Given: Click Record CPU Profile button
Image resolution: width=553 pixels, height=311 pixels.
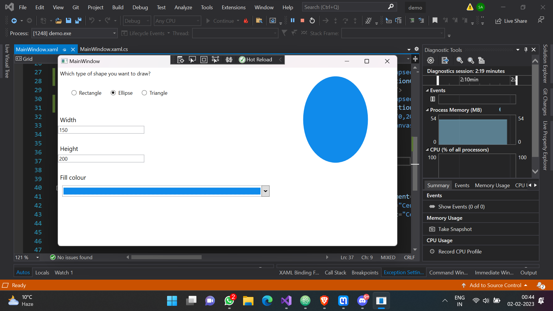Looking at the screenshot, I should [x=460, y=252].
